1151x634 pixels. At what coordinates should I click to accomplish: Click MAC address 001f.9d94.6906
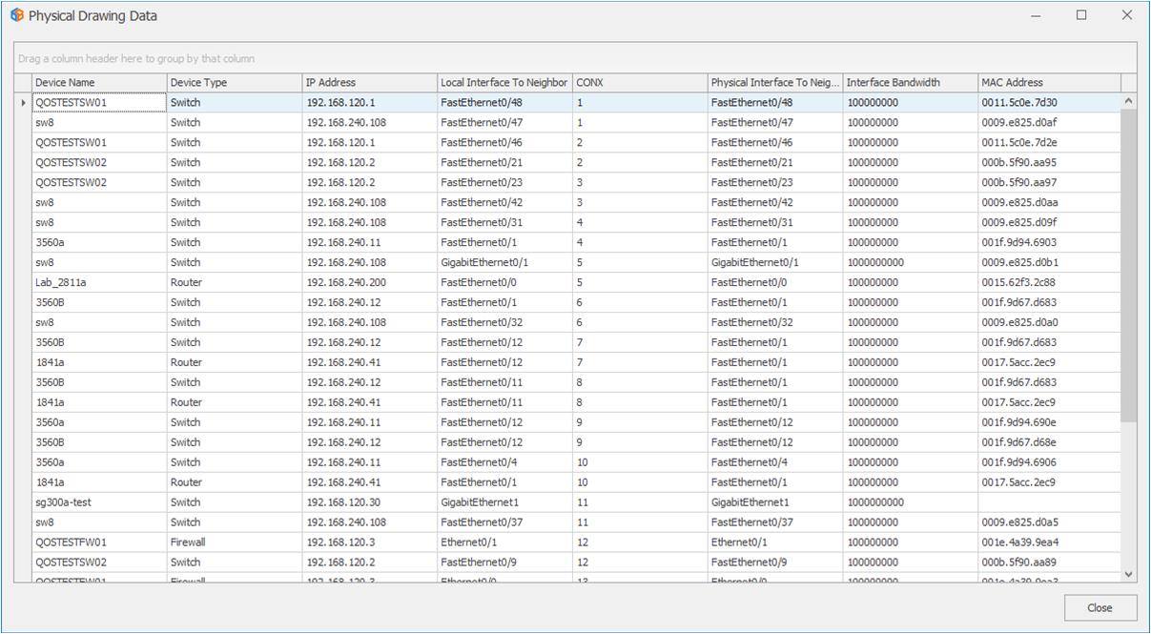pyautogui.click(x=1050, y=462)
